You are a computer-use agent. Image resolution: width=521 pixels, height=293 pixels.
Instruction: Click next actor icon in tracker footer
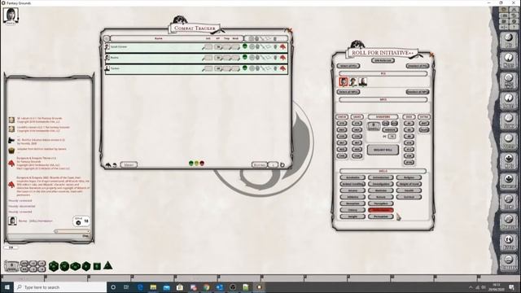pos(108,164)
